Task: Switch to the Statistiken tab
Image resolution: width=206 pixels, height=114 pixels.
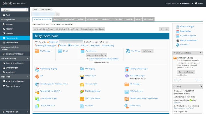Action: 118,19
